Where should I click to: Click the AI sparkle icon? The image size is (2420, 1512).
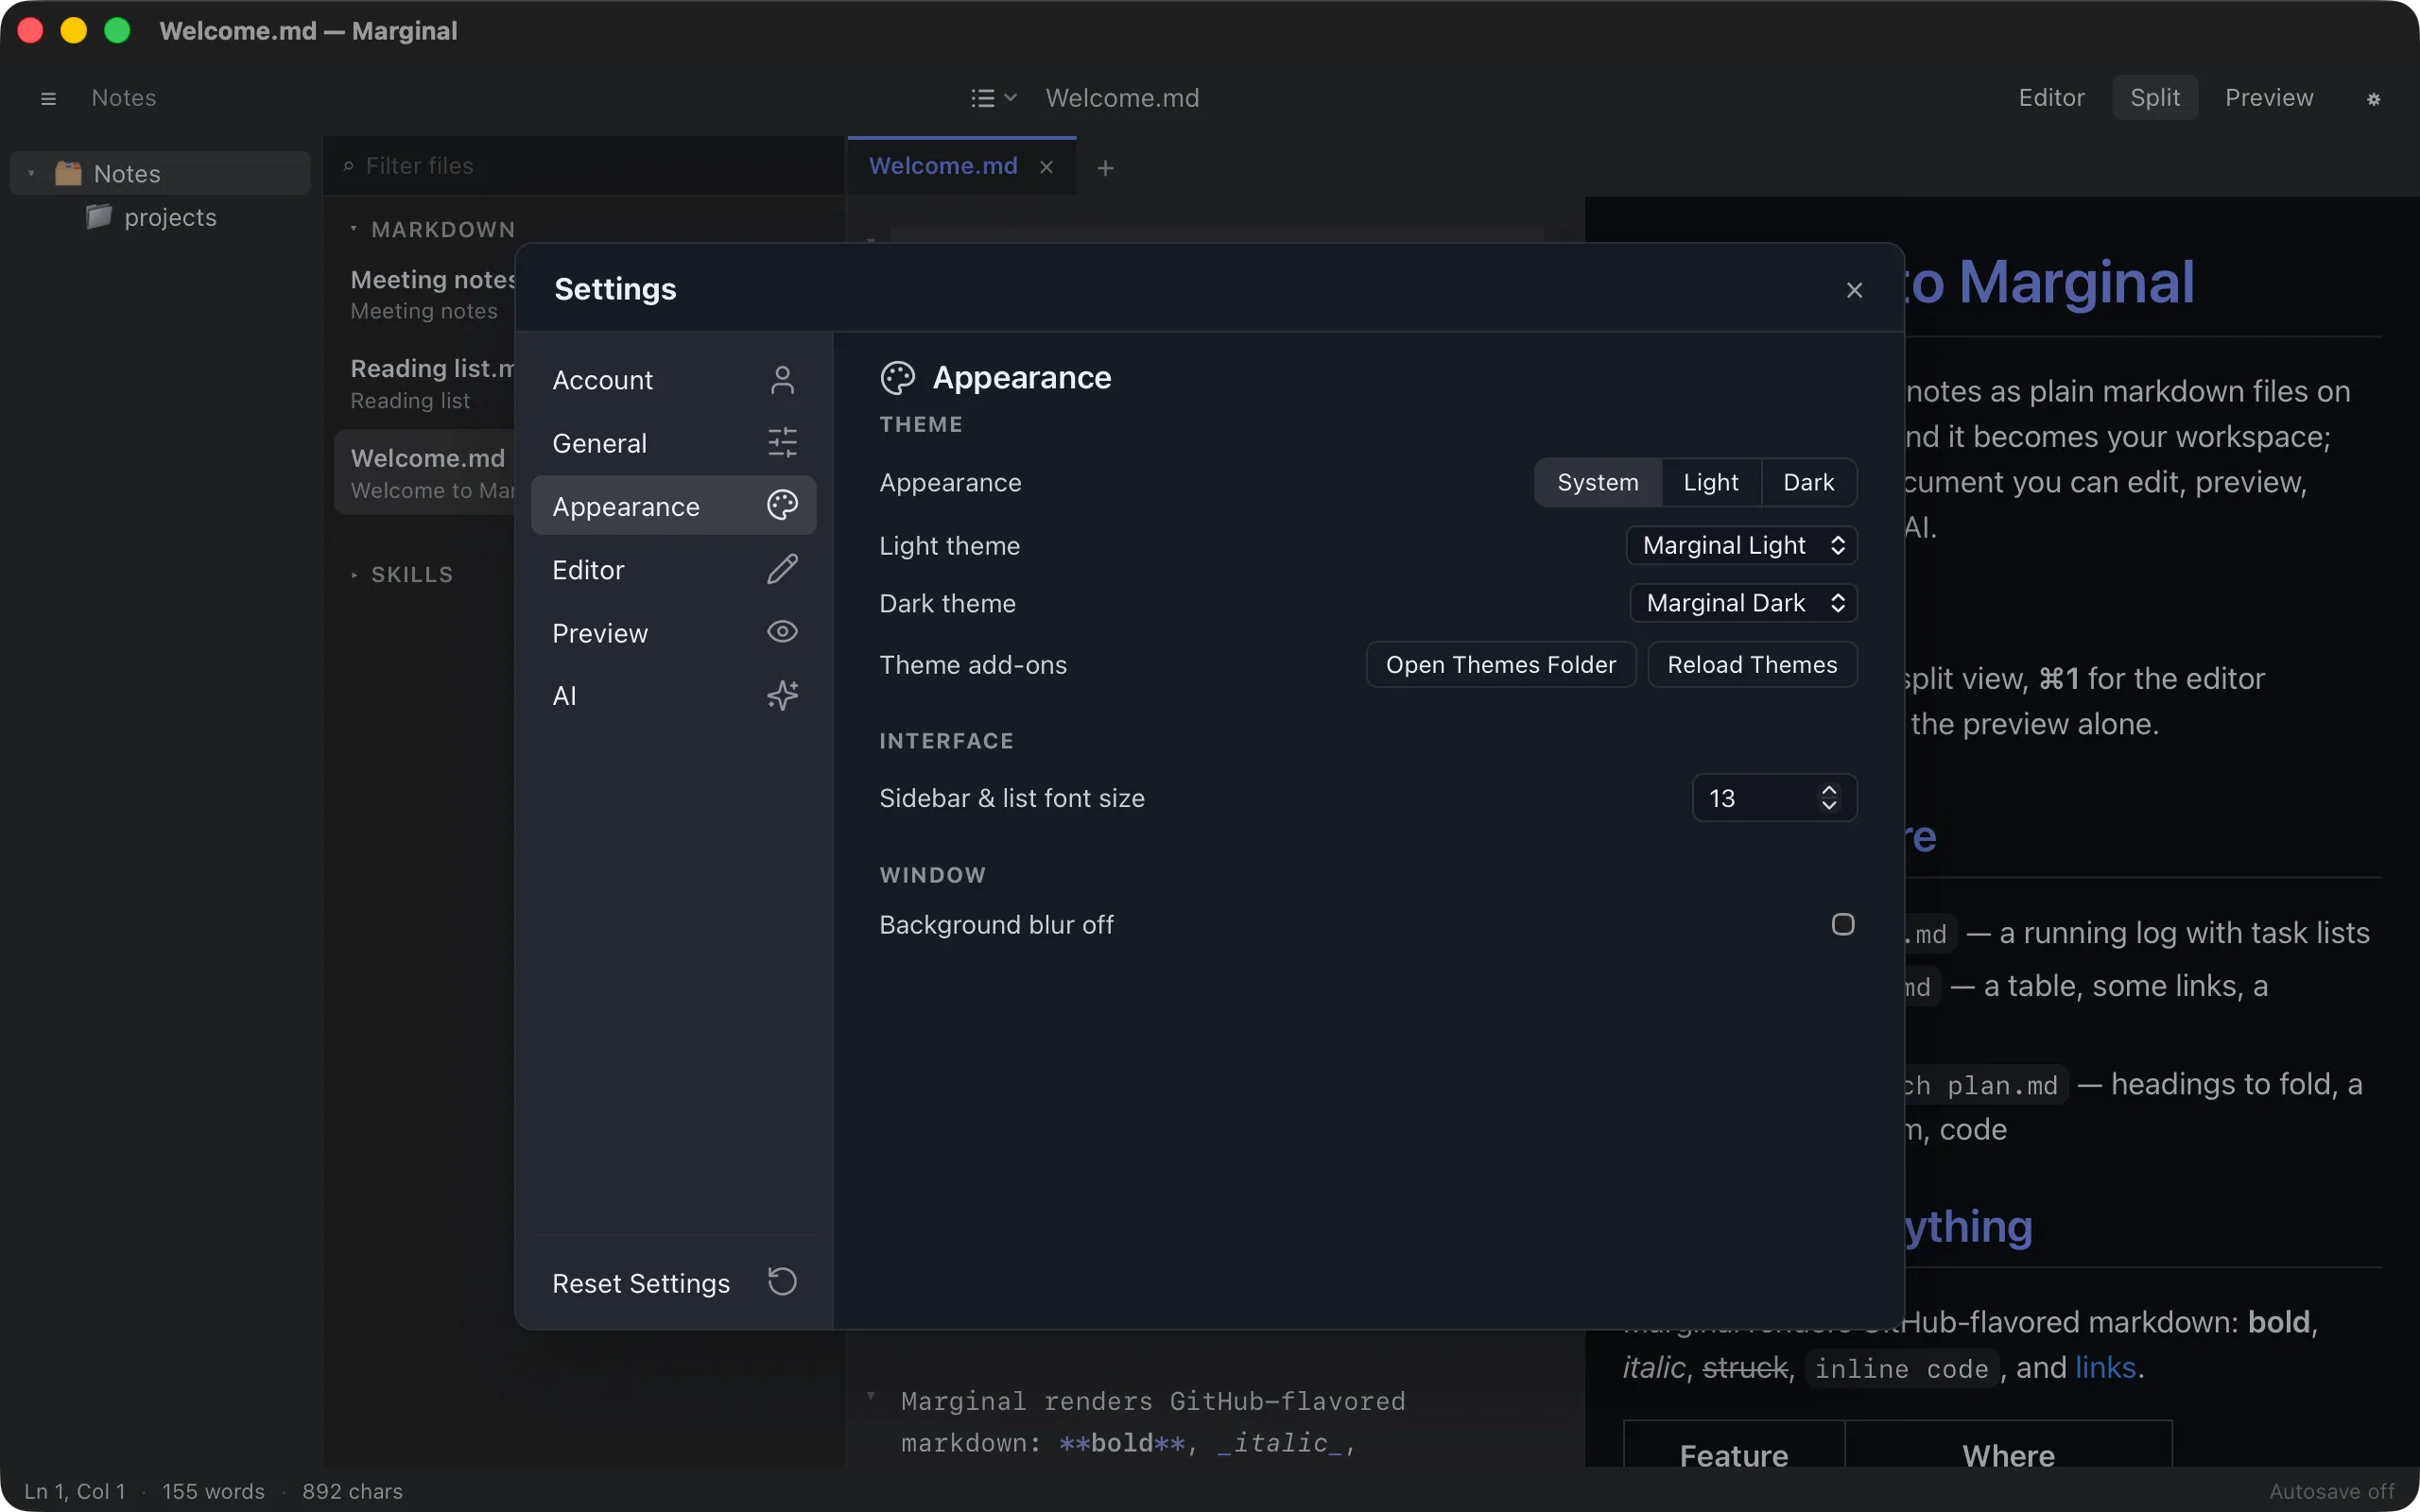coord(782,695)
